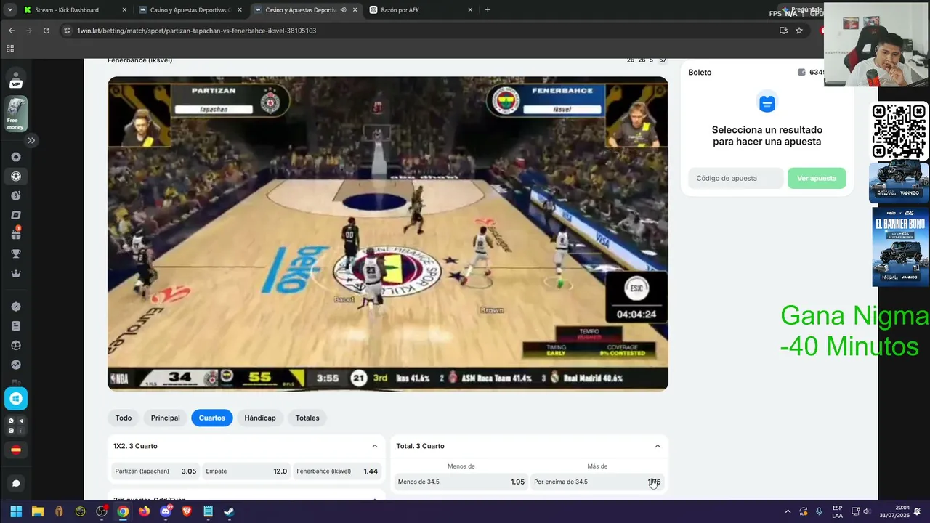This screenshot has width=930, height=523.
Task: Bet on Fenerbahce (iksvel) at 1.44
Action: (337, 471)
